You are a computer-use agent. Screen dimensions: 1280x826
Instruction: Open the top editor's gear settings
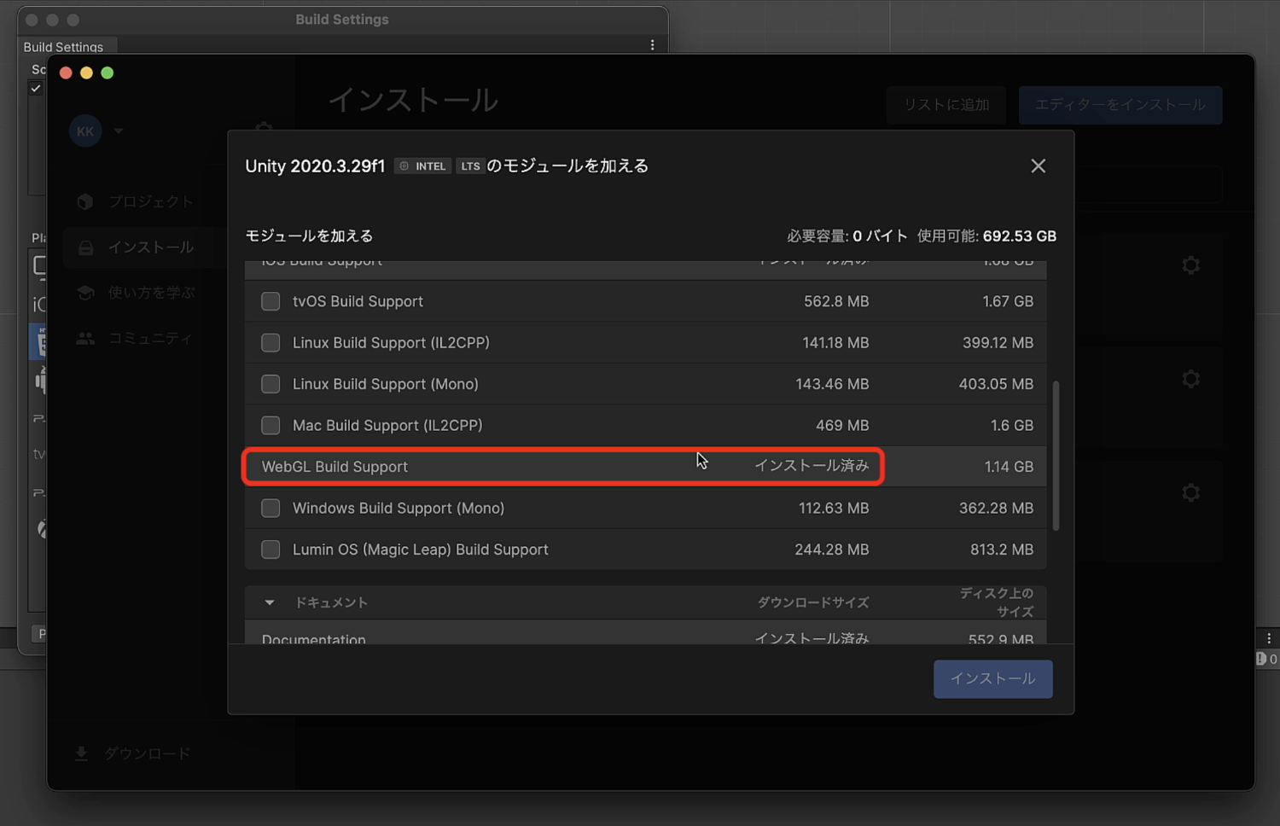click(1191, 265)
